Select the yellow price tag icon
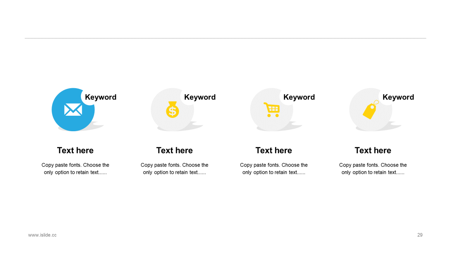451x254 pixels. point(371,110)
